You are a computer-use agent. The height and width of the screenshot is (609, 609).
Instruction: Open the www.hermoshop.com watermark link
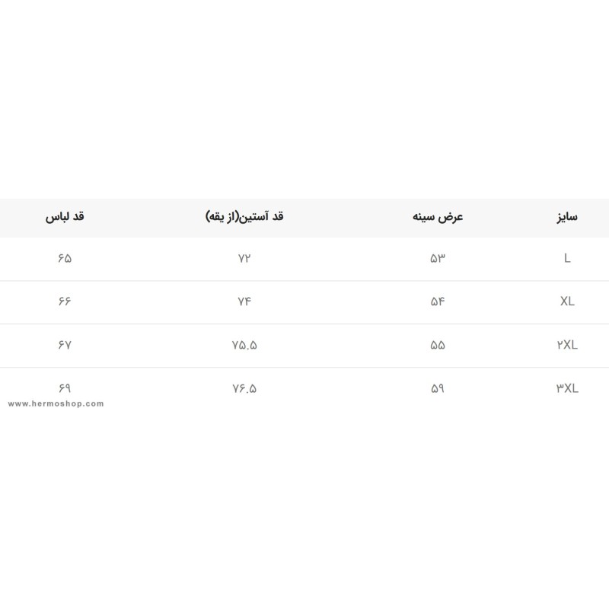coord(56,403)
